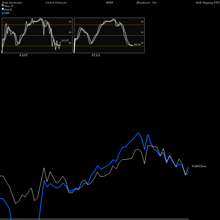220x220 pixels.
Task: Click the '(Breakwave Dry' title text
Action: 147,3
